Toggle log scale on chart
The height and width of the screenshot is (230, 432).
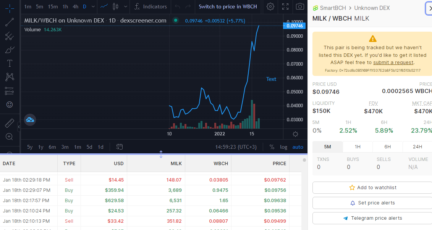coord(283,147)
